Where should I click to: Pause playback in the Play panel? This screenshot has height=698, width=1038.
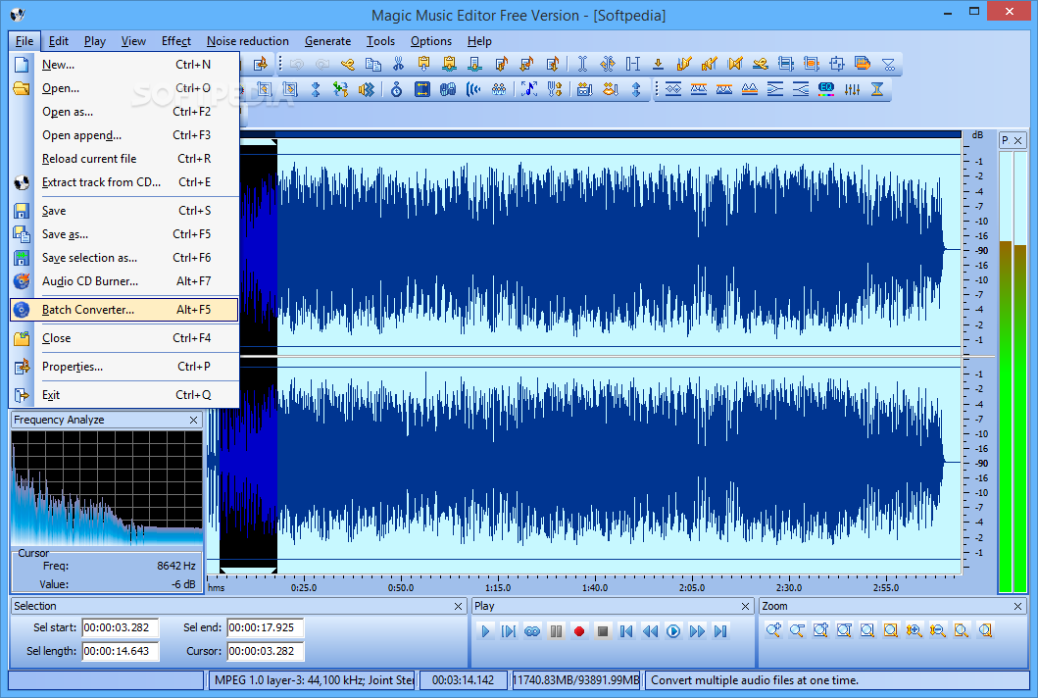556,631
